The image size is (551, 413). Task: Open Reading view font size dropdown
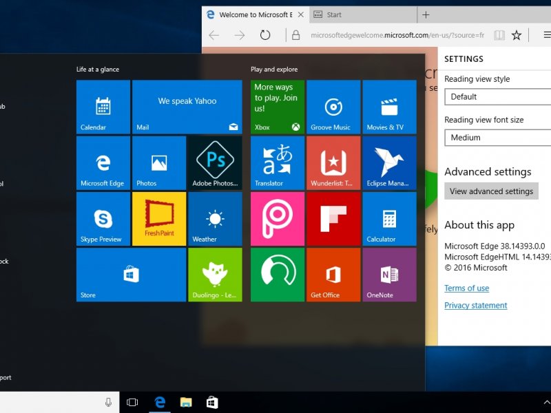click(497, 138)
